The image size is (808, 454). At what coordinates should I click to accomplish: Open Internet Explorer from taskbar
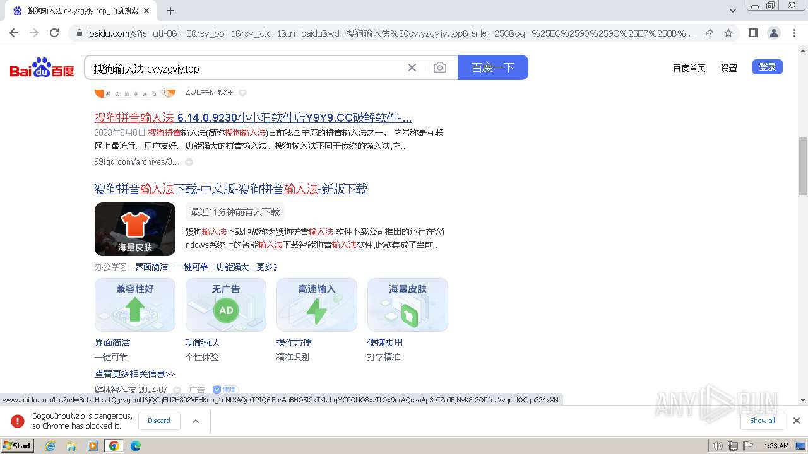[50, 446]
